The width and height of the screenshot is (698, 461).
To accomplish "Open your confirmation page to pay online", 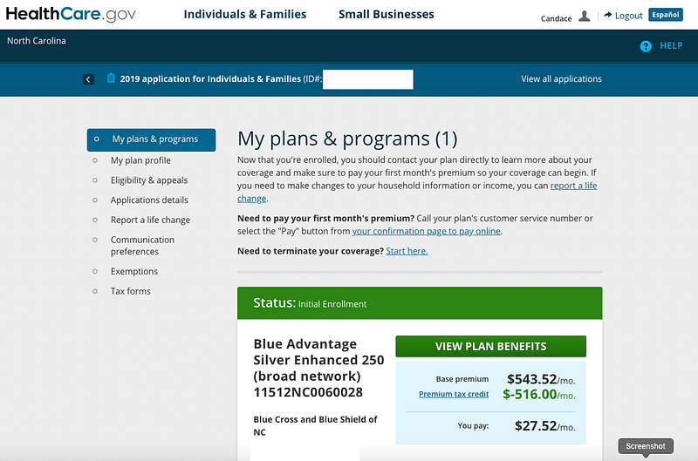I will click(x=427, y=231).
